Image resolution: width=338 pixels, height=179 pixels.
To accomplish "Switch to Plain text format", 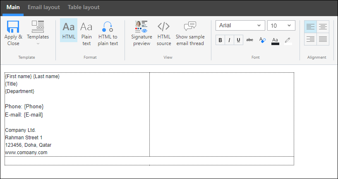I will coord(86,33).
